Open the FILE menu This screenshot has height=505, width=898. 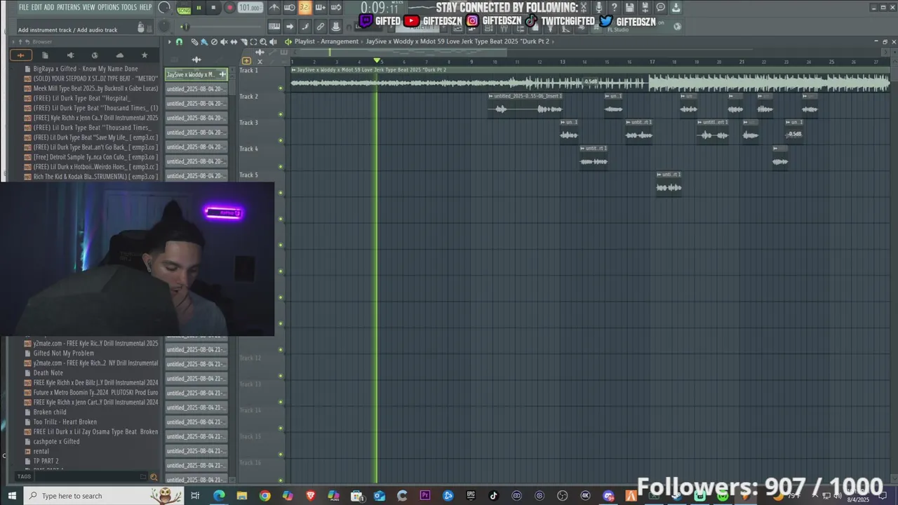coord(24,7)
